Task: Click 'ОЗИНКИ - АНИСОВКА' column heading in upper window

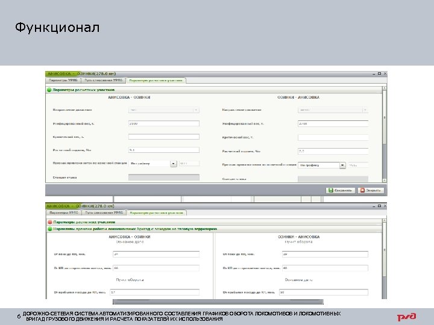Action: 298,97
